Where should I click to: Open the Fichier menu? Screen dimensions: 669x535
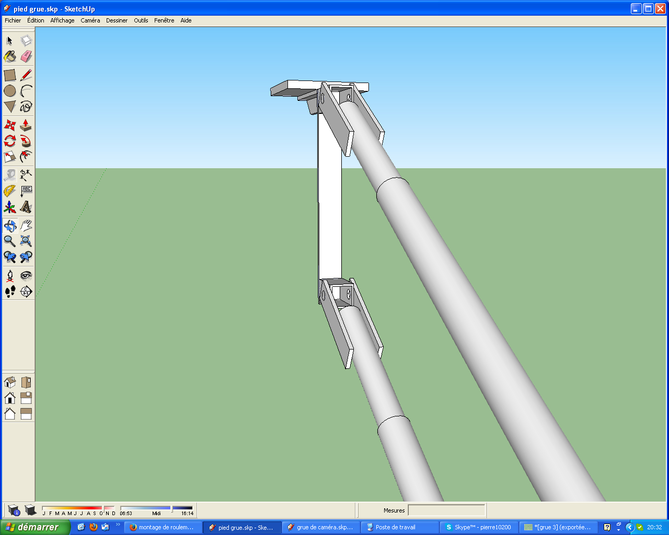13,20
